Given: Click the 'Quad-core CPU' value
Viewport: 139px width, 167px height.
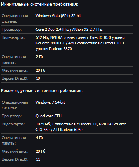Looking at the screenshot, I should (x=48, y=116).
